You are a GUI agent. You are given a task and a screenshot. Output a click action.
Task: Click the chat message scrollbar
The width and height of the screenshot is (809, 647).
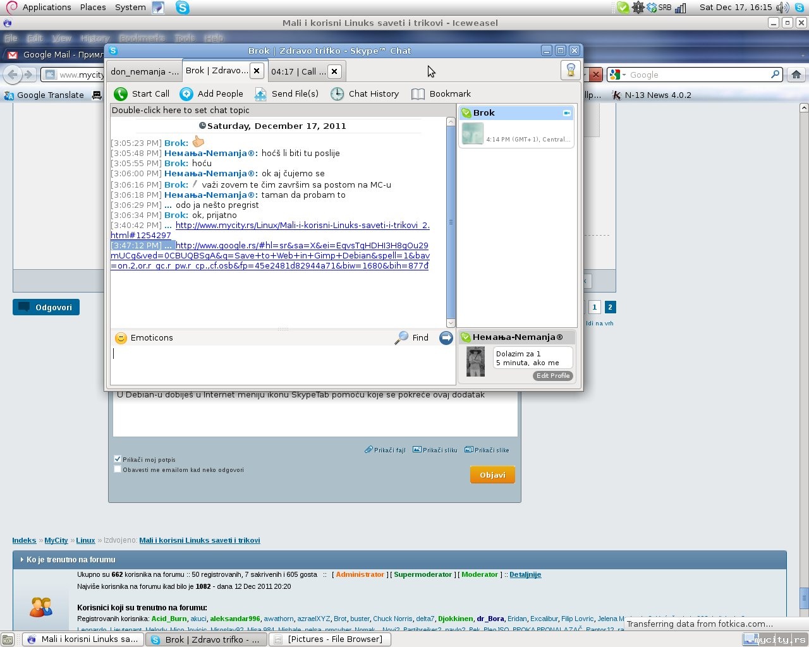[451, 222]
